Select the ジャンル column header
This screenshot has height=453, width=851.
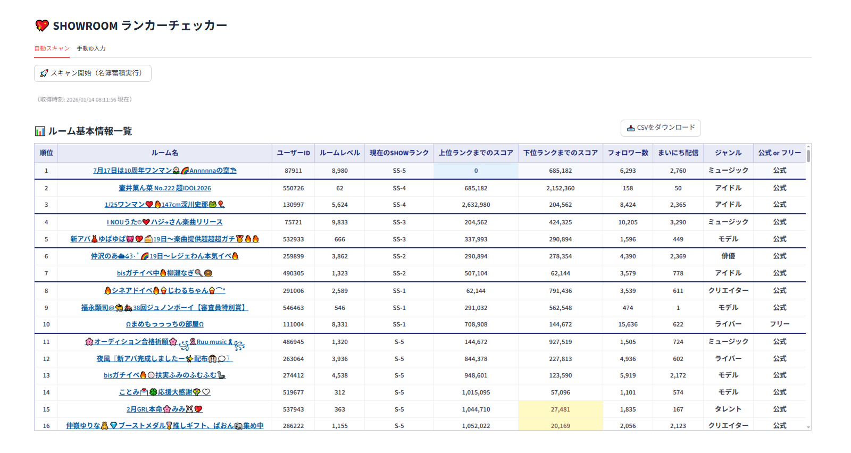tap(728, 153)
